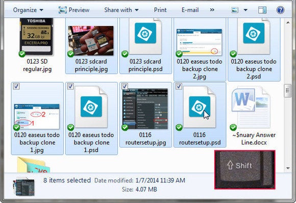Click the Print toolbar command
Viewport: 296px width, 203px height.
pos(160,10)
